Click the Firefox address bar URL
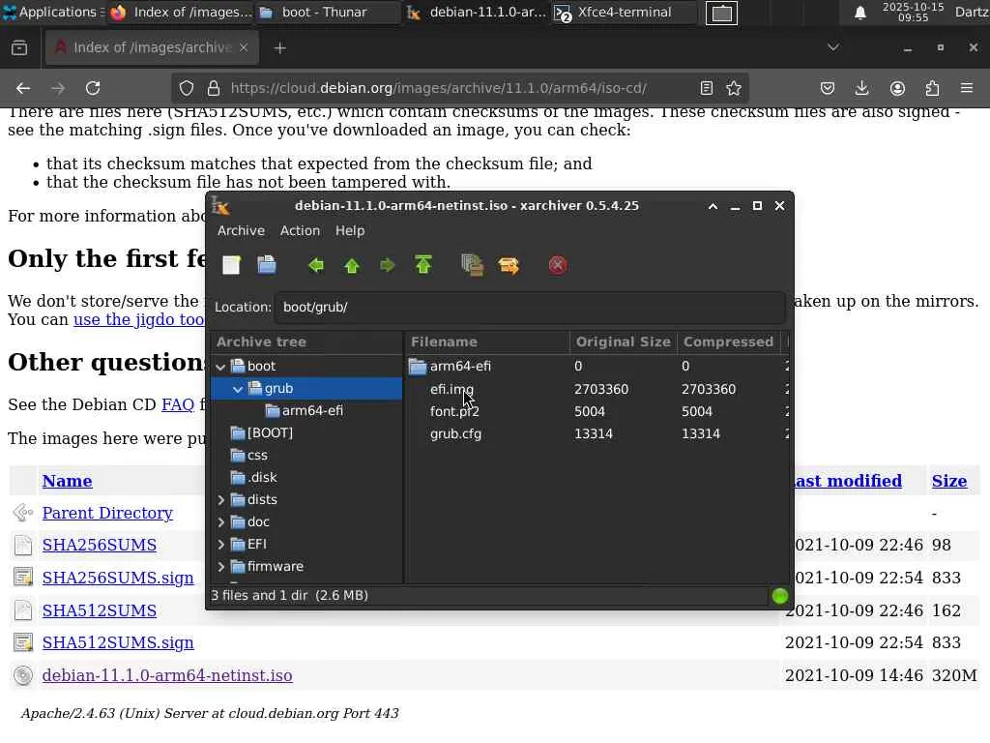This screenshot has height=743, width=990. (x=438, y=88)
